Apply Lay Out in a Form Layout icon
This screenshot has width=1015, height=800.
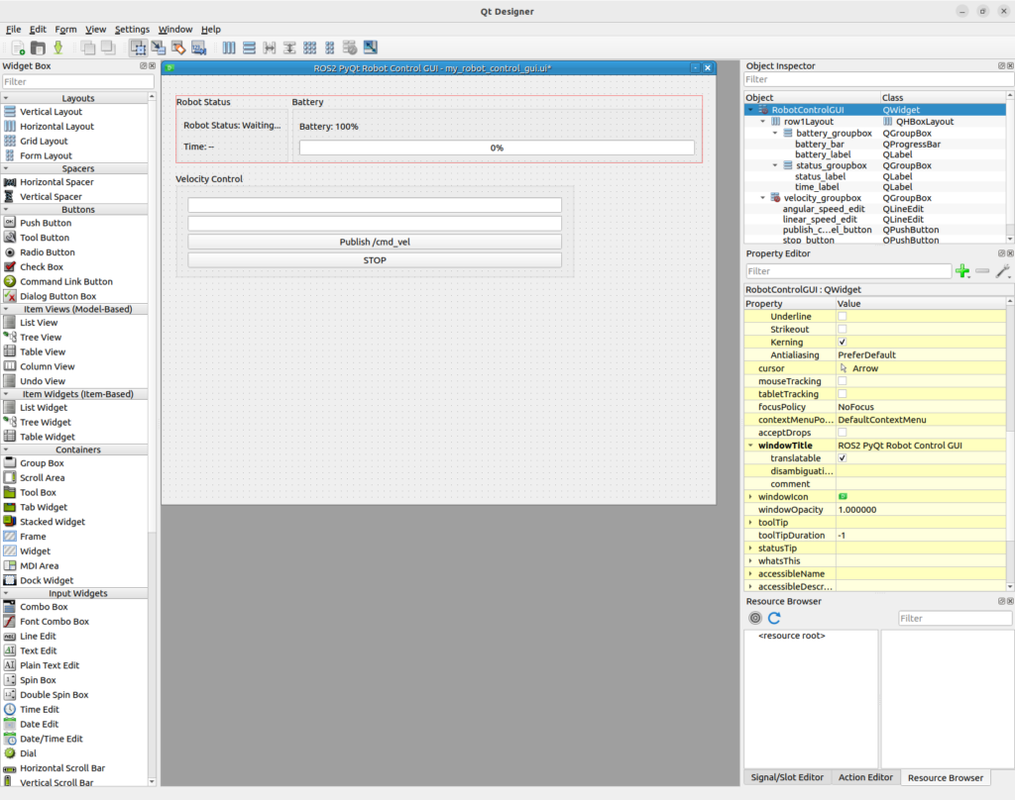(x=329, y=48)
